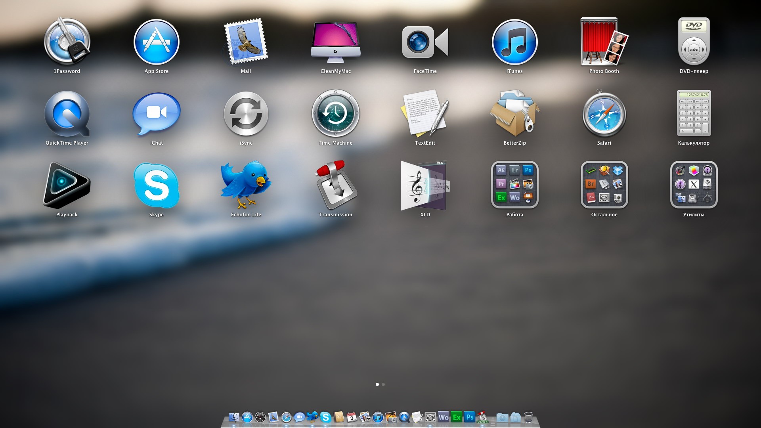The height and width of the screenshot is (428, 761).
Task: Launch BetterZip
Action: 514,113
